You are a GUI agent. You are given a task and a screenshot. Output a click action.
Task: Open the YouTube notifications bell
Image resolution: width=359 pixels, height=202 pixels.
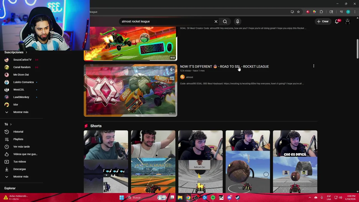(x=337, y=21)
